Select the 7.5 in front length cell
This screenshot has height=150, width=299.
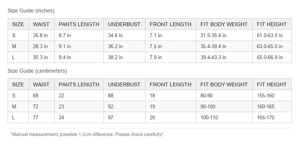click(171, 46)
